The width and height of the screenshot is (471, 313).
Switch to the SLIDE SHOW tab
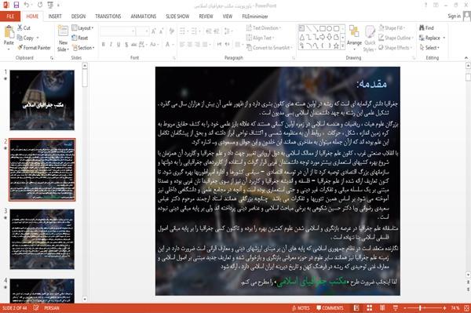pos(177,16)
